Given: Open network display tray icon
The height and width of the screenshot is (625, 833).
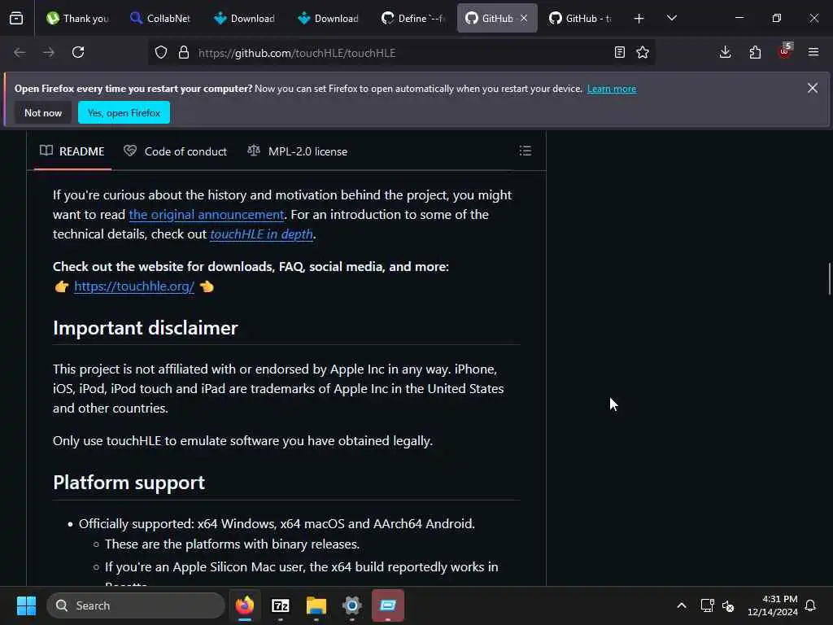Looking at the screenshot, I should (x=707, y=605).
